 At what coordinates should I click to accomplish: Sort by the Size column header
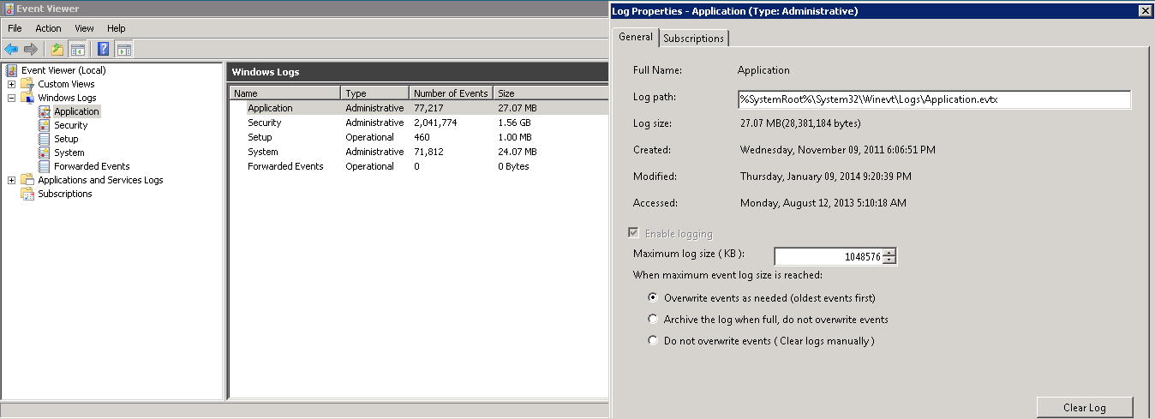point(548,93)
